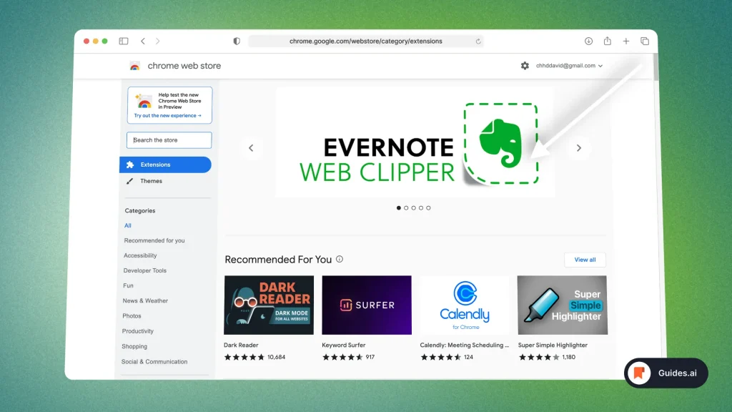Open Recommended for you category

154,240
